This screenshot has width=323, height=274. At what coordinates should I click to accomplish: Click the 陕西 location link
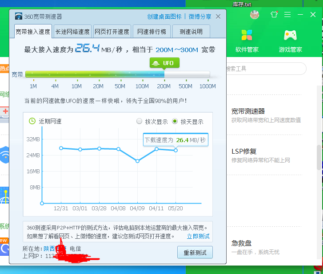coord(49,249)
